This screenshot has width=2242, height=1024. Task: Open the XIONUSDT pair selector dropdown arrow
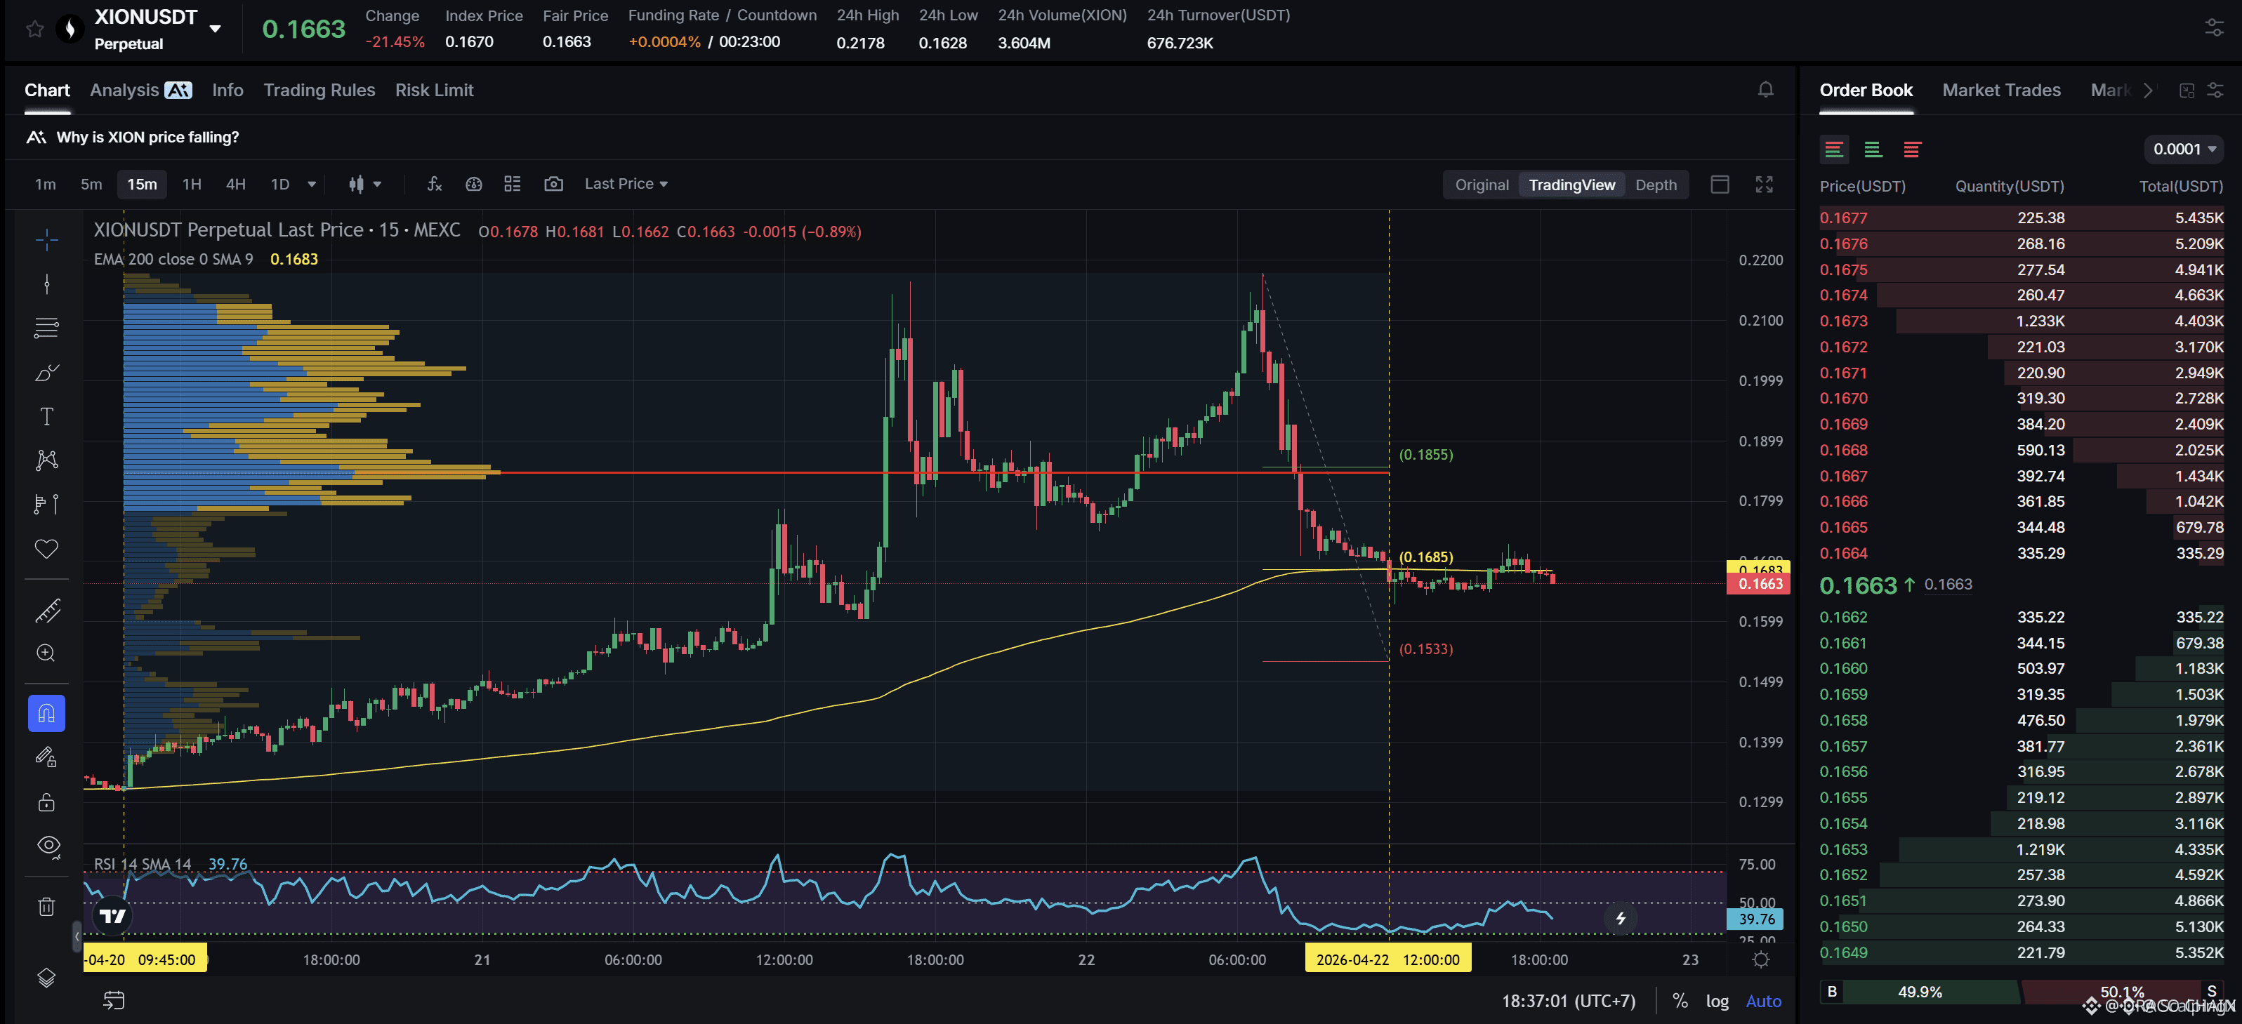pyautogui.click(x=215, y=29)
